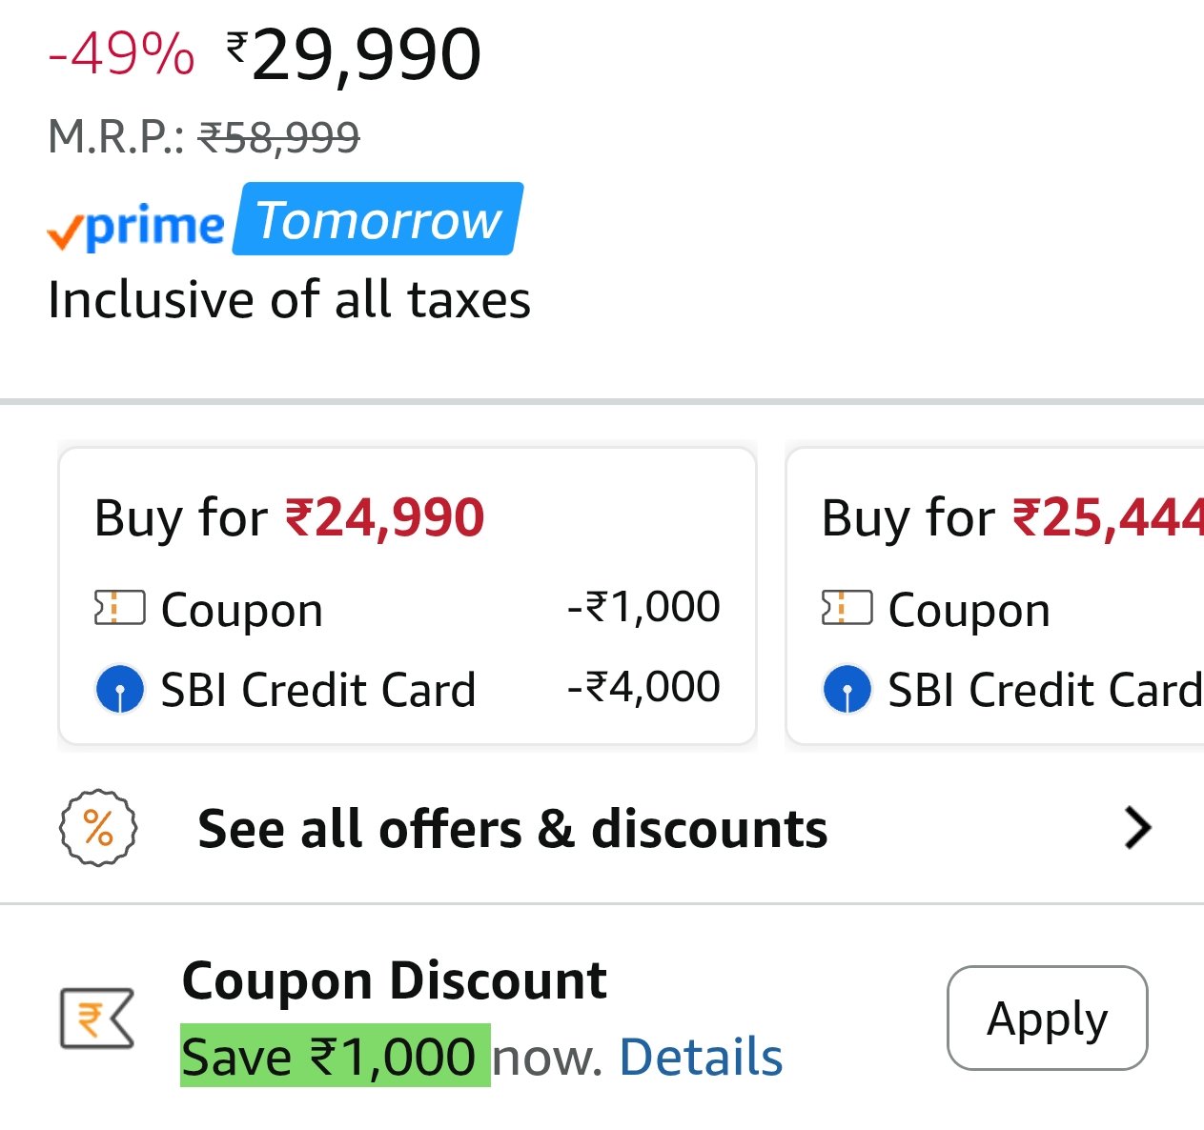This screenshot has width=1204, height=1130.
Task: Open the coupon Details link
Action: point(701,1057)
